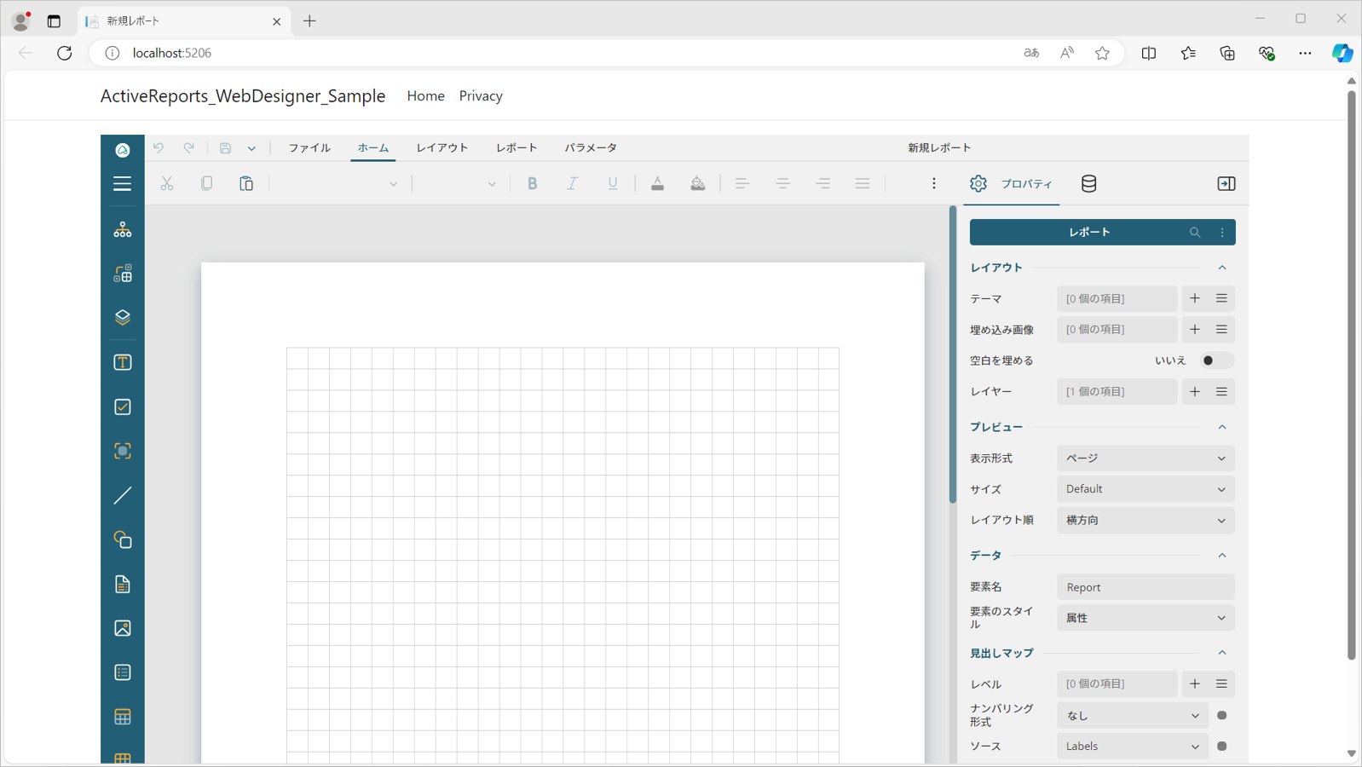Open the ナンバリング形式 dropdown
The height and width of the screenshot is (767, 1362).
1132,715
